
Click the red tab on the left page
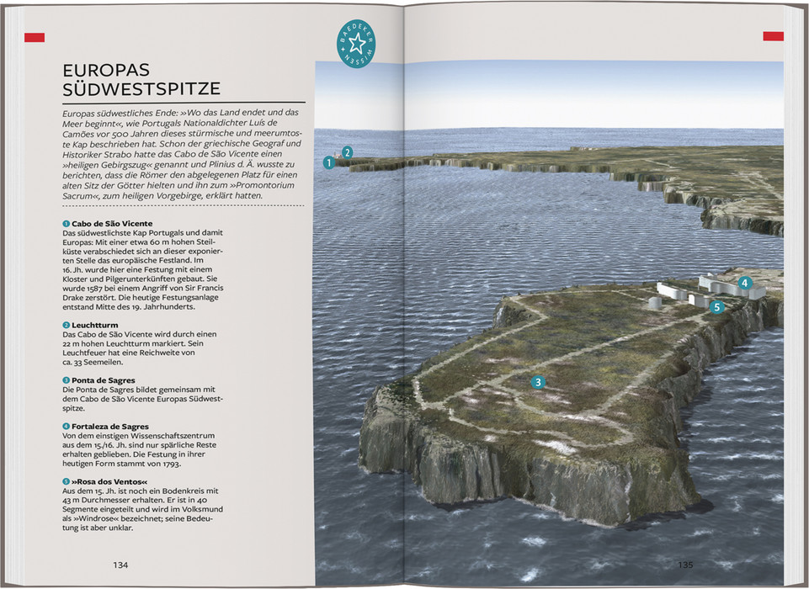pyautogui.click(x=35, y=37)
